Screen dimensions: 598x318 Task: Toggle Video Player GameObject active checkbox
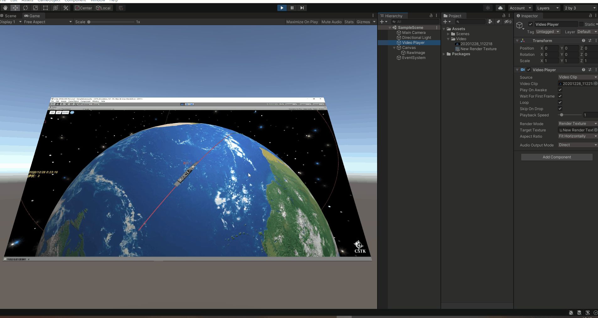point(531,24)
